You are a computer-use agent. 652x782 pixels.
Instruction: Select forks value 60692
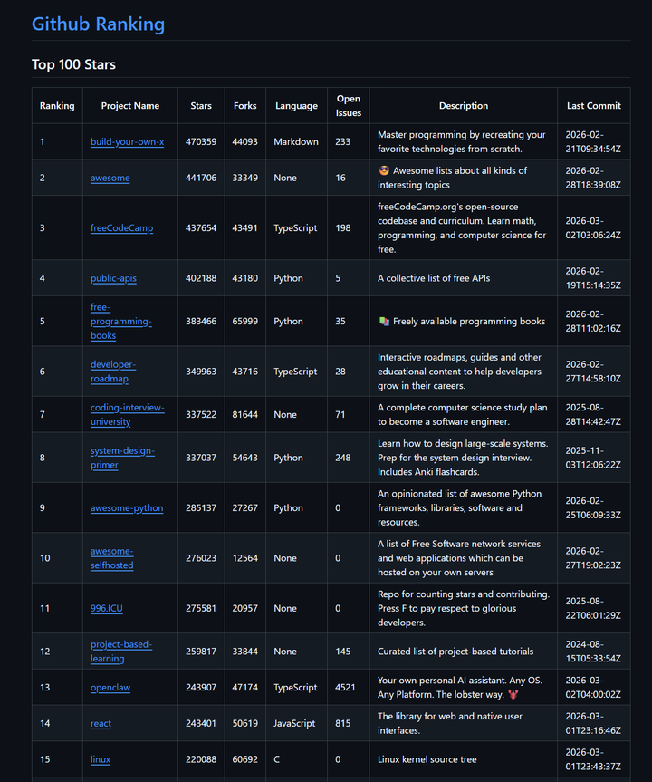pos(244,759)
